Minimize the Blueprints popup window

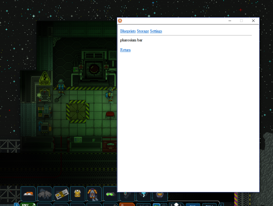230,21
